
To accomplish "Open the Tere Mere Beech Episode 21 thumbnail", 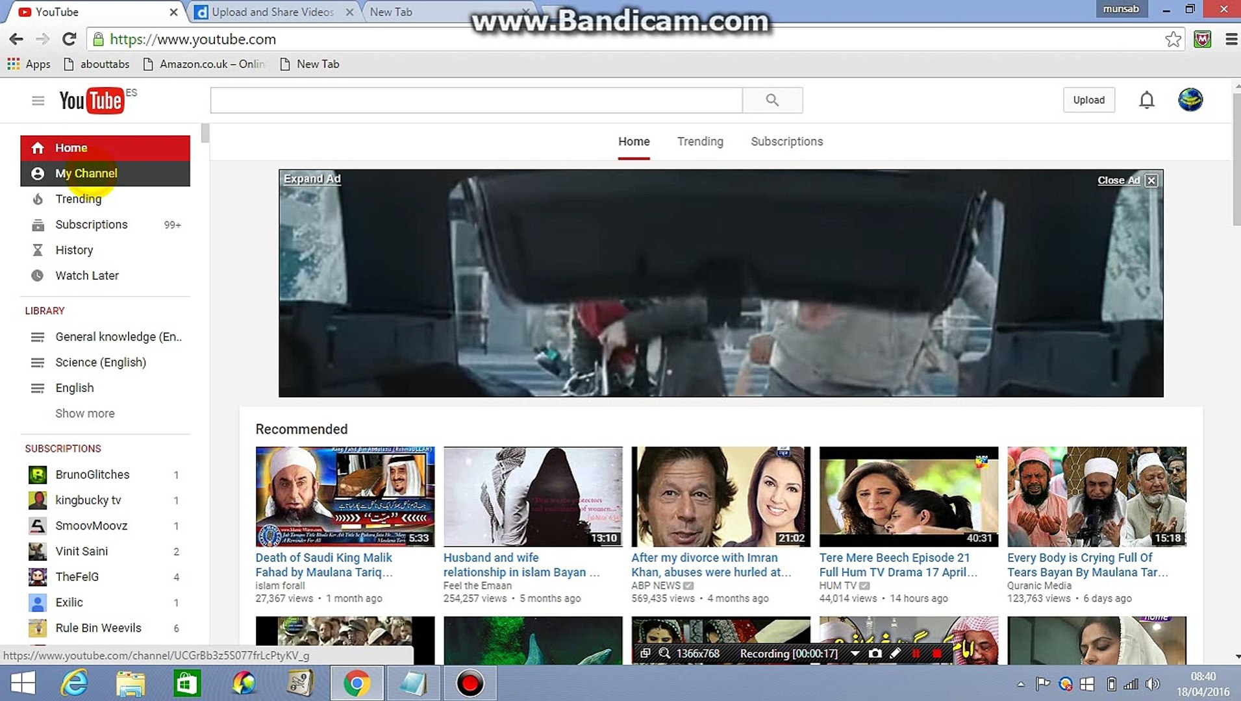I will pos(909,497).
